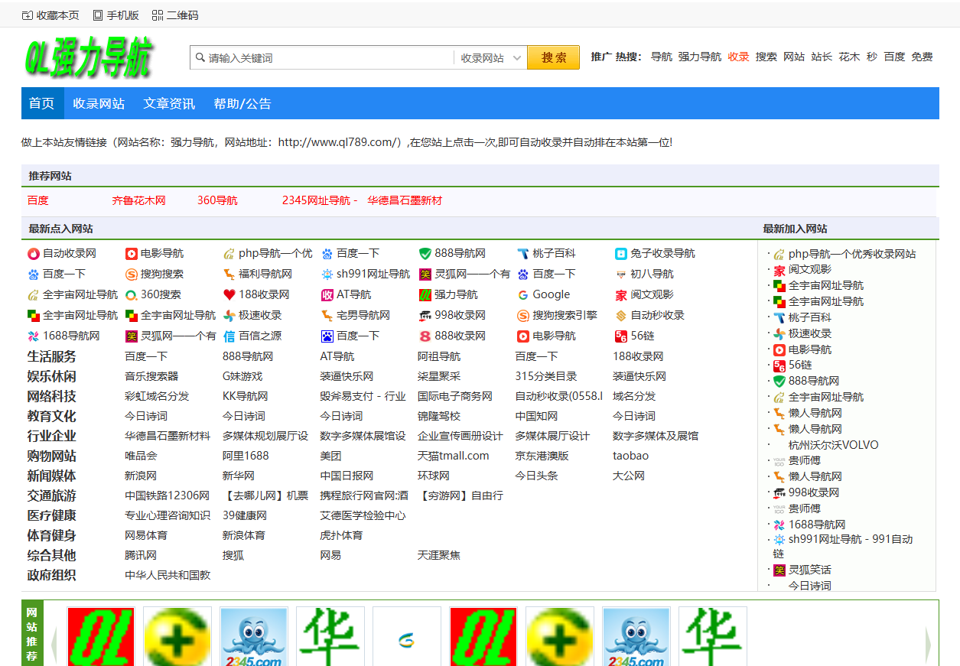Click the QL强力导航 site logo
The image size is (960, 666).
tap(89, 57)
